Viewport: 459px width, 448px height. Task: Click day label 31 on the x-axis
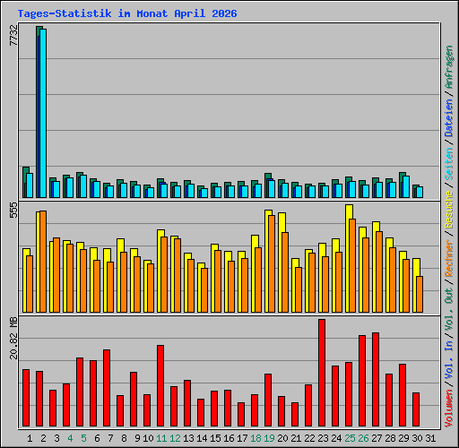tap(430, 438)
